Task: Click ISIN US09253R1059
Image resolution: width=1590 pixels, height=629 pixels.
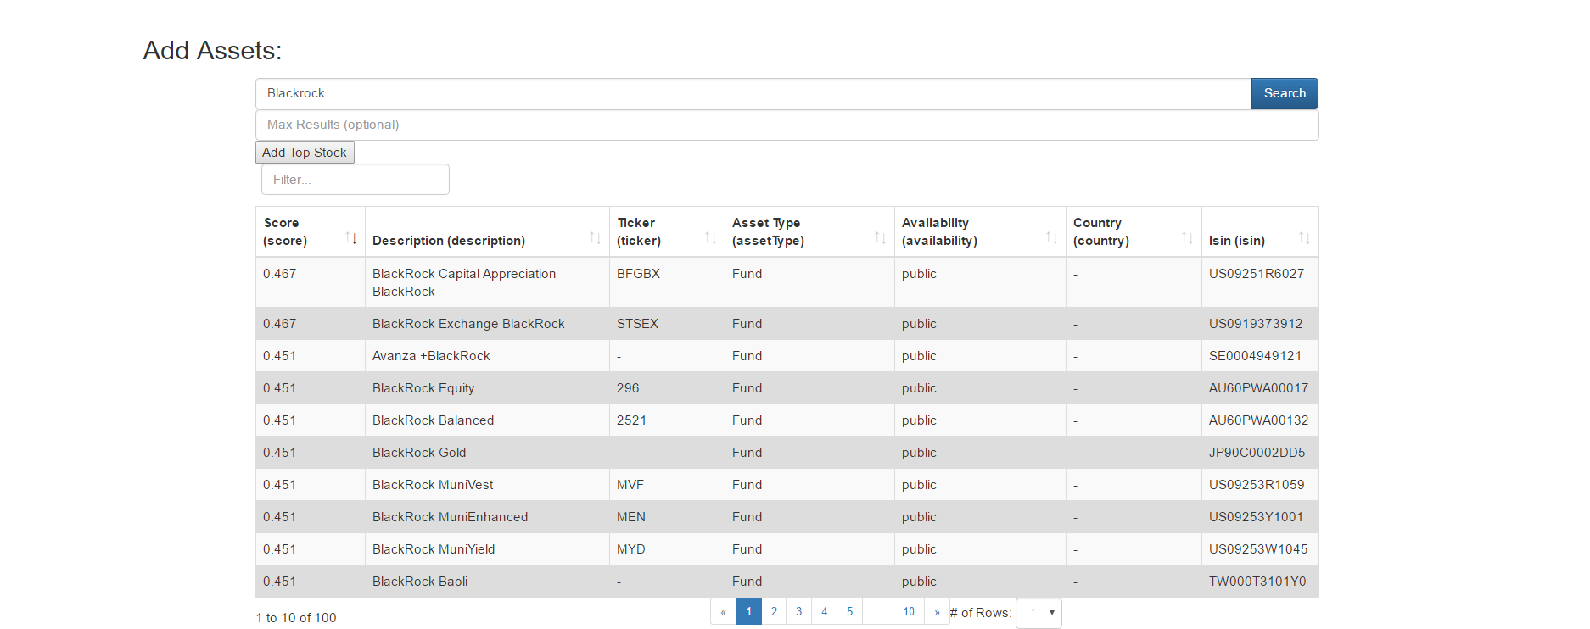Action: (x=1257, y=485)
